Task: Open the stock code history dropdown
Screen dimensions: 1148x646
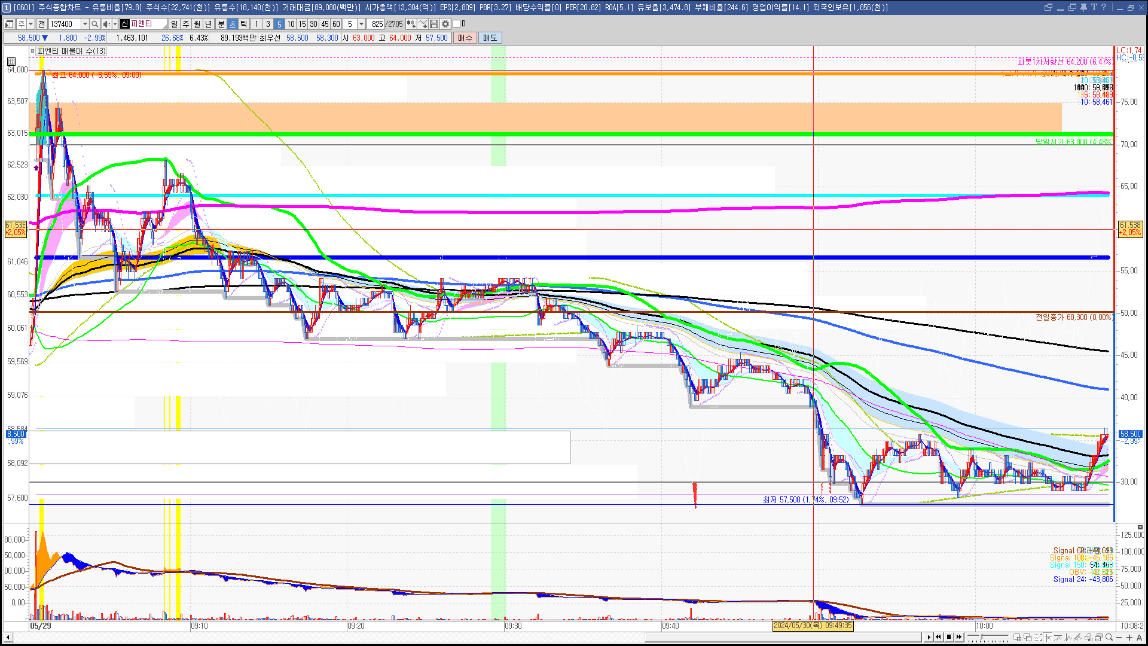Action: coord(85,24)
